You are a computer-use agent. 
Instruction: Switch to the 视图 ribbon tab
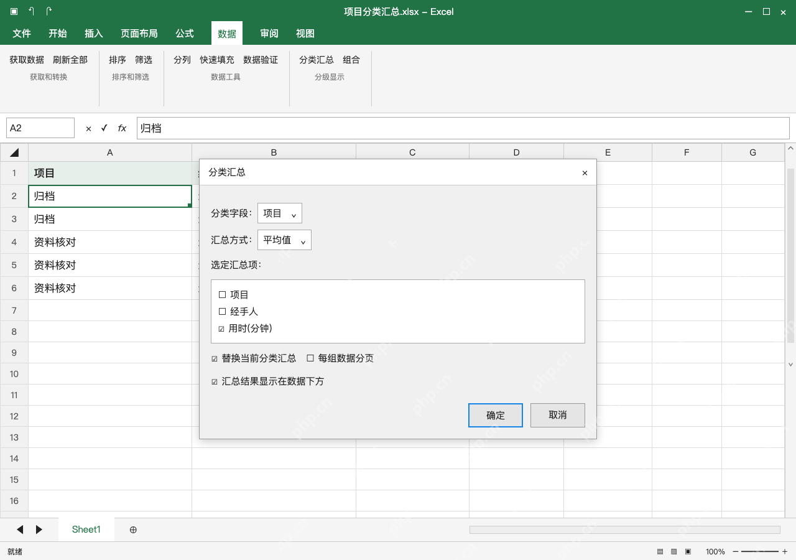(x=305, y=34)
